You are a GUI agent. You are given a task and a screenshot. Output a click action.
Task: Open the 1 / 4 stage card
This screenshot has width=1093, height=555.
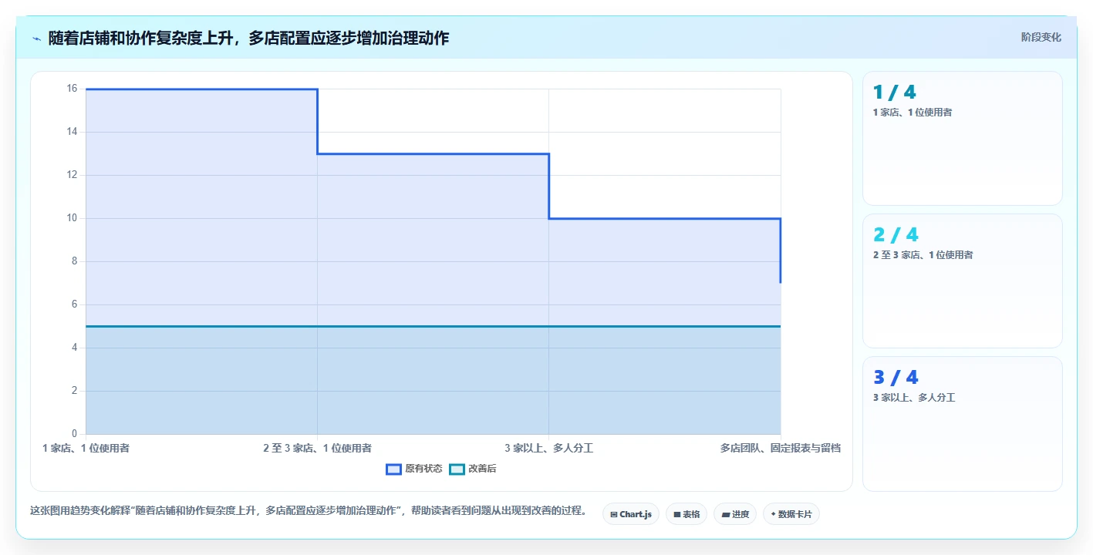pos(962,138)
